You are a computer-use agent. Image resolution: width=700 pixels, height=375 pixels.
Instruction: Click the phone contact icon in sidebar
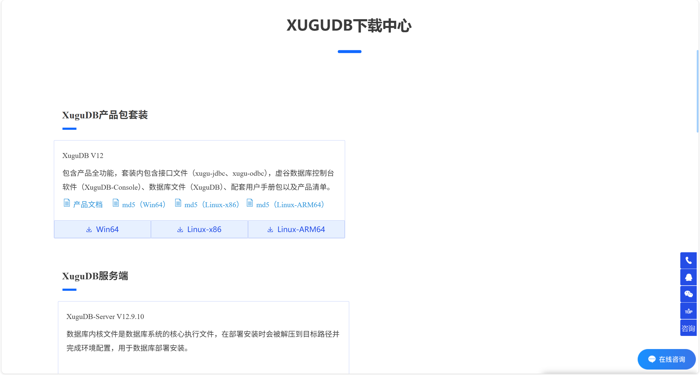[x=688, y=260]
